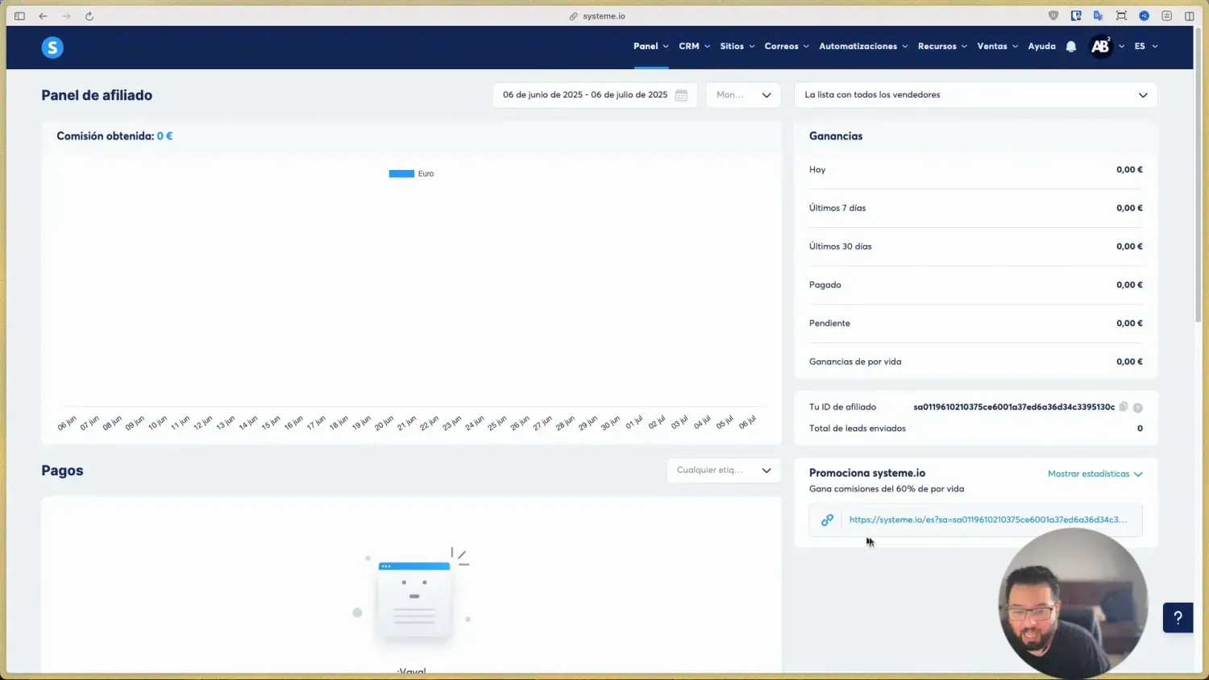The height and width of the screenshot is (680, 1209).
Task: Toggle the Euro legend swatch in chart
Action: point(401,173)
